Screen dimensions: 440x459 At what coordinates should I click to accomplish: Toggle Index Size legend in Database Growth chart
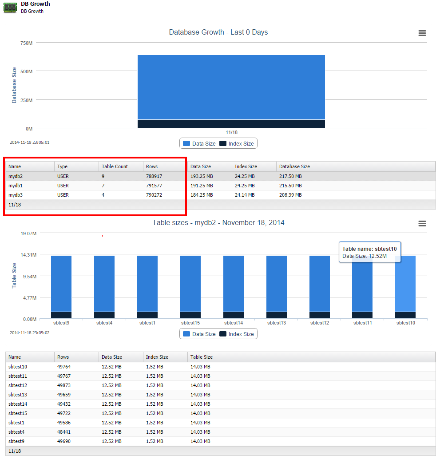tap(237, 143)
